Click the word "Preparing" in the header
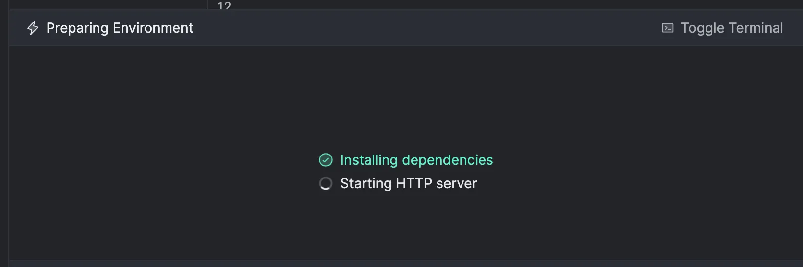This screenshot has height=267, width=803. click(x=77, y=28)
